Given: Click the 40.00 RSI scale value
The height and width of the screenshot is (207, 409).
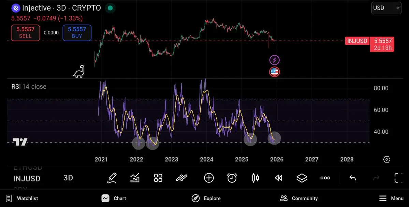Looking at the screenshot, I should 381,132.
